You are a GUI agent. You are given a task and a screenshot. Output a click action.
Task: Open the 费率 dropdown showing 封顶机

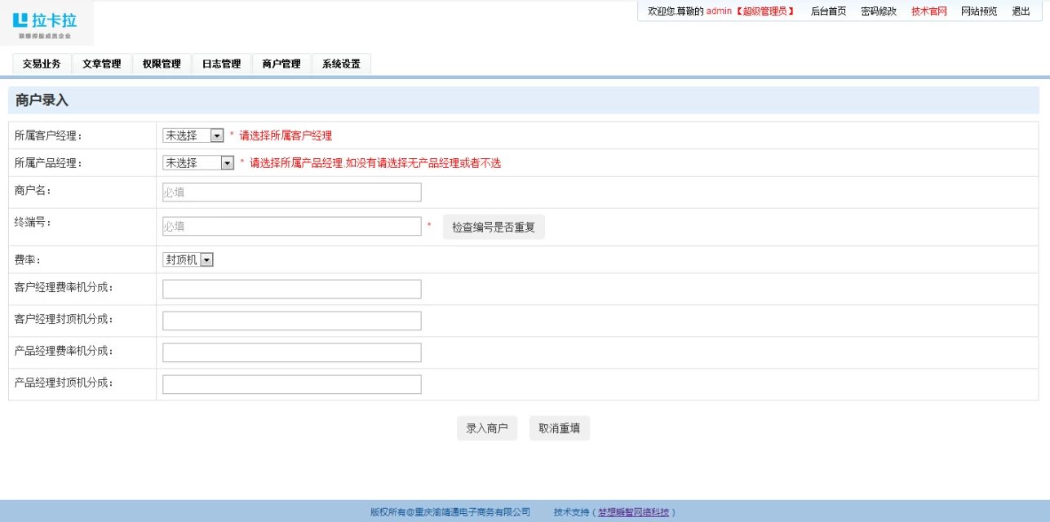pyautogui.click(x=188, y=259)
